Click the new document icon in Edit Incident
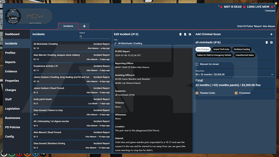Viewport: 279px width, 157px height. 185,34
